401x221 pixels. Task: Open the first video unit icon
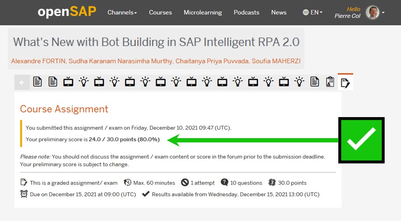click(68, 82)
